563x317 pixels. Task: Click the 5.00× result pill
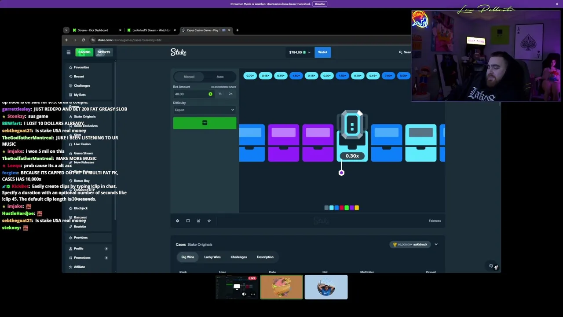(403, 76)
